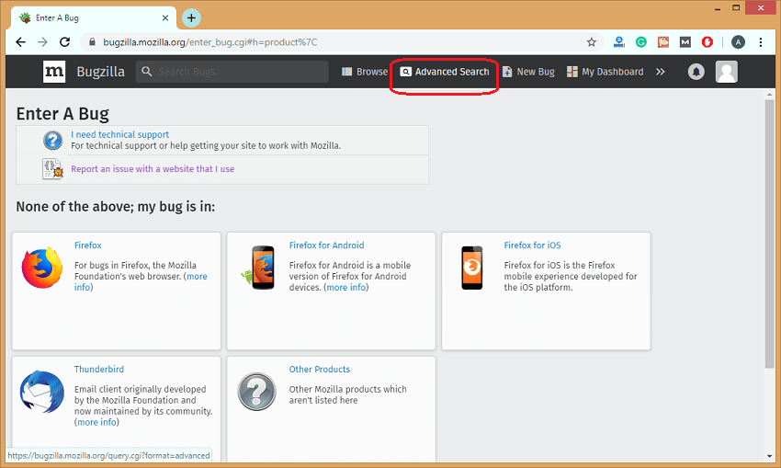Click the red Opera-style extension icon
The height and width of the screenshot is (468, 781).
pos(707,42)
